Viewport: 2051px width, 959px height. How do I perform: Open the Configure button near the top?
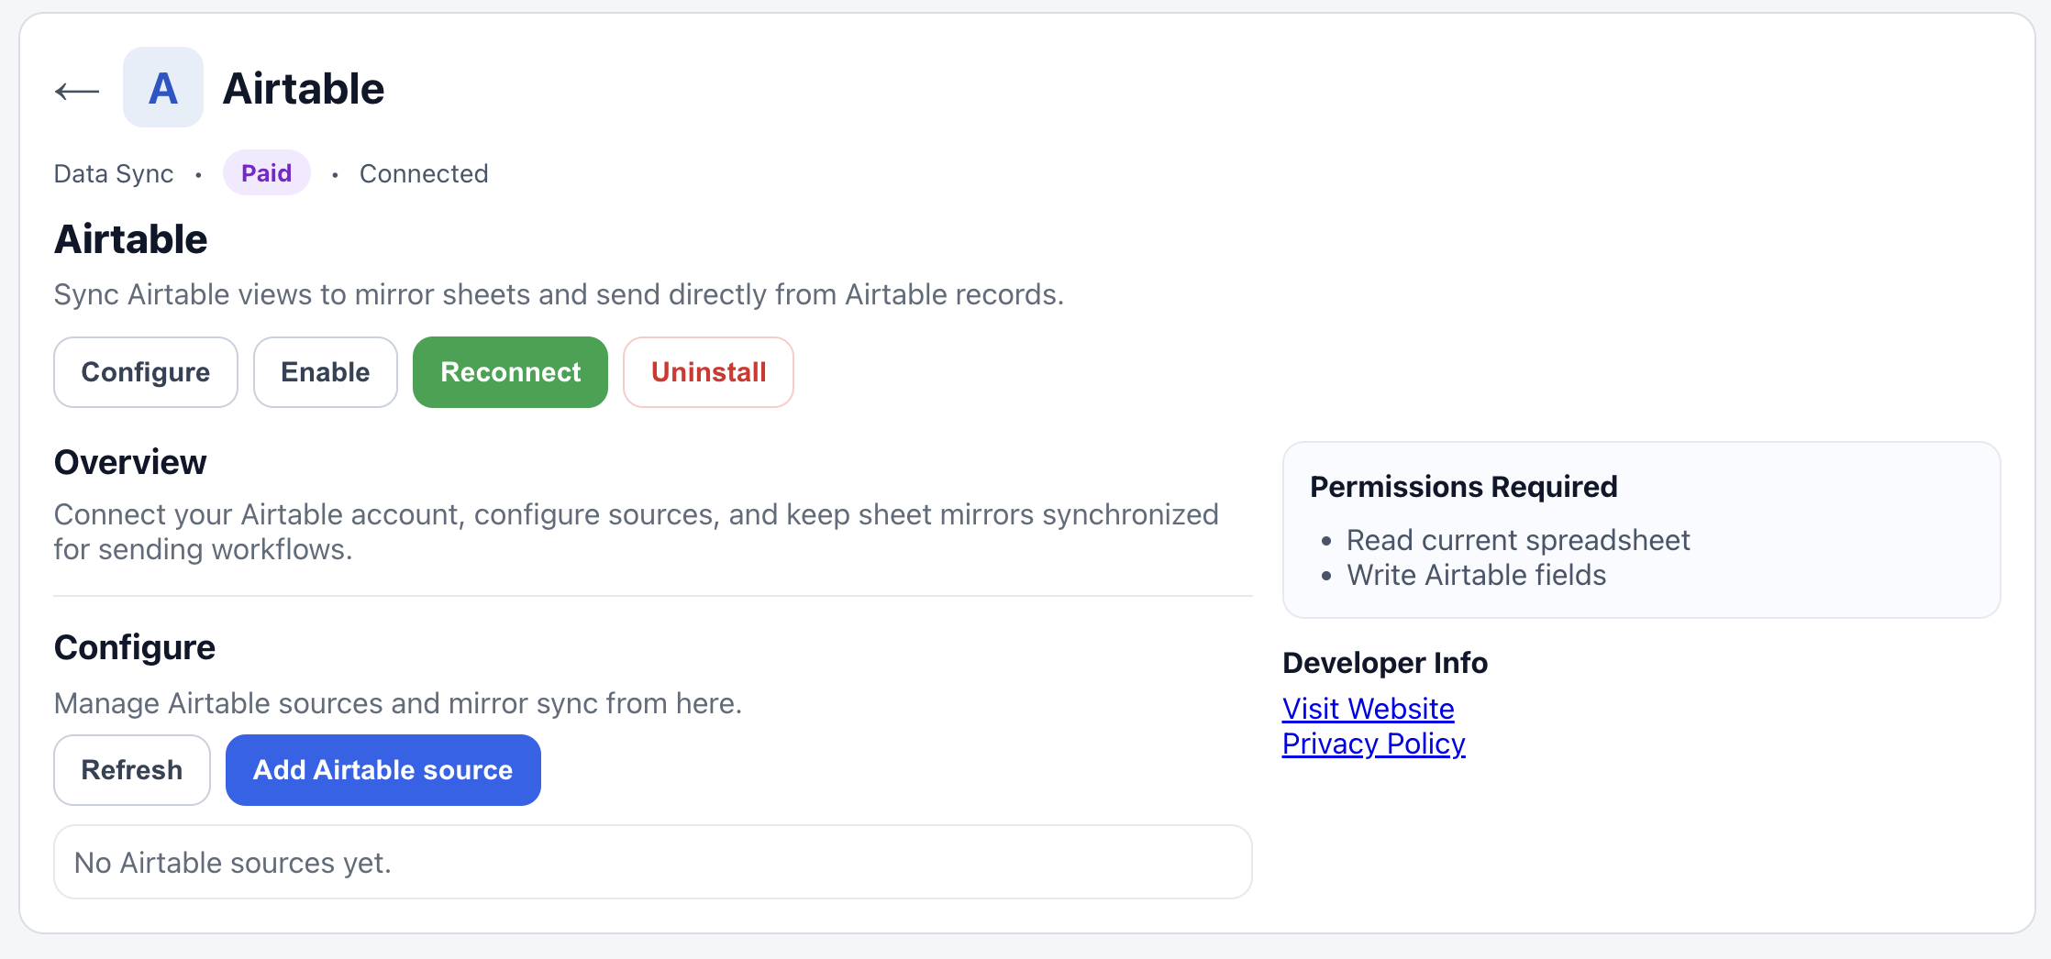pos(146,372)
